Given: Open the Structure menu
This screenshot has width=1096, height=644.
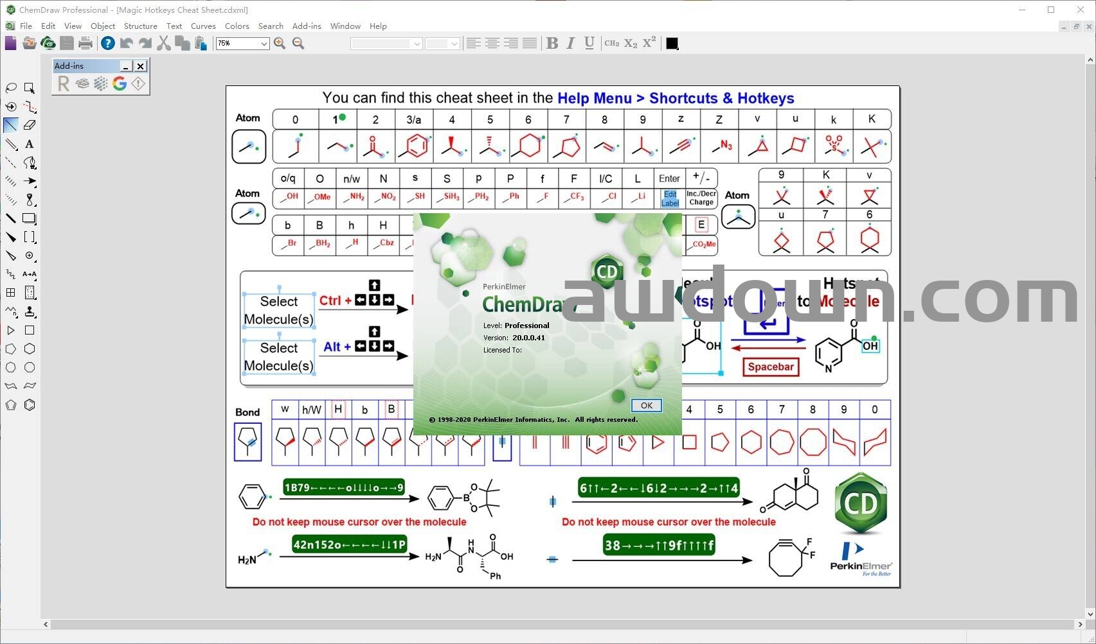Looking at the screenshot, I should [140, 26].
